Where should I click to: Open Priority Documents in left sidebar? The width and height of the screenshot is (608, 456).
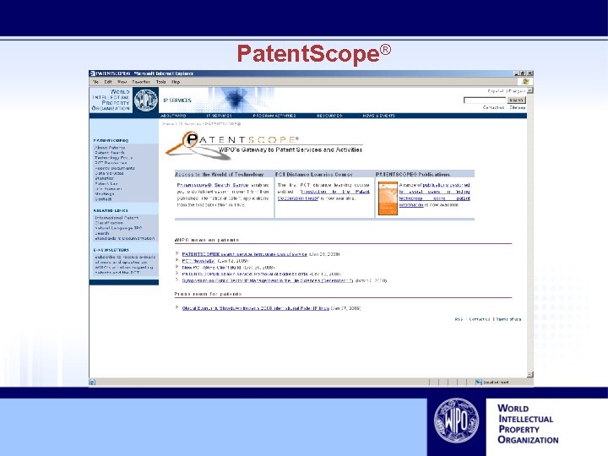click(115, 168)
